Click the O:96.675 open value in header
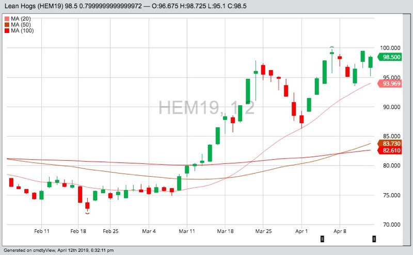The image size is (413, 255). [165, 6]
